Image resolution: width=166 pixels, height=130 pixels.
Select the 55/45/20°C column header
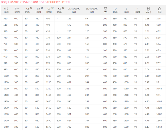[x=92, y=10]
